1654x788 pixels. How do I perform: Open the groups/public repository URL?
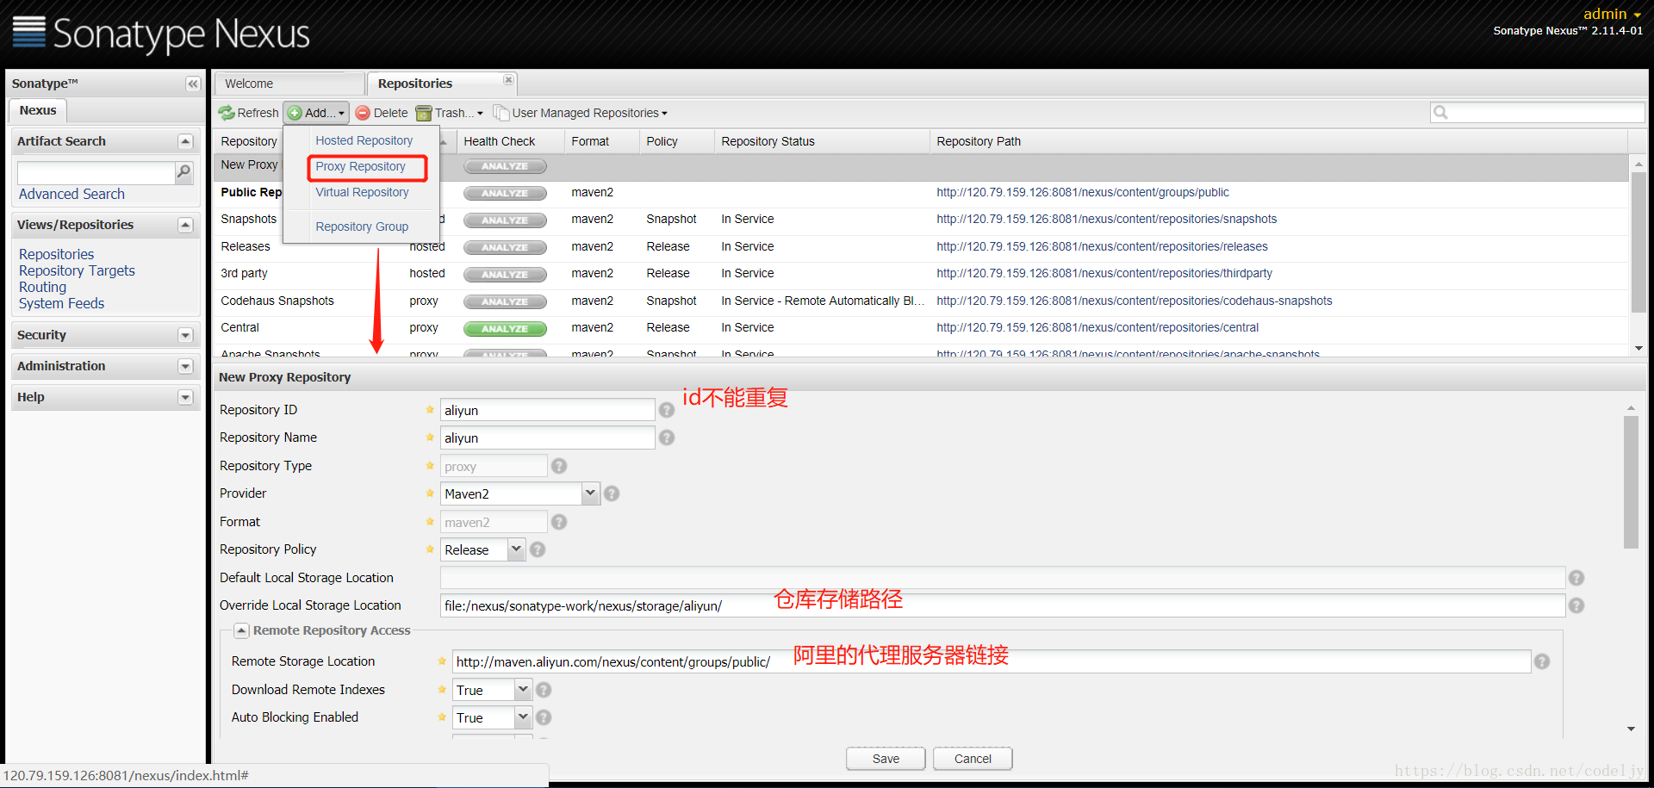tap(1083, 192)
